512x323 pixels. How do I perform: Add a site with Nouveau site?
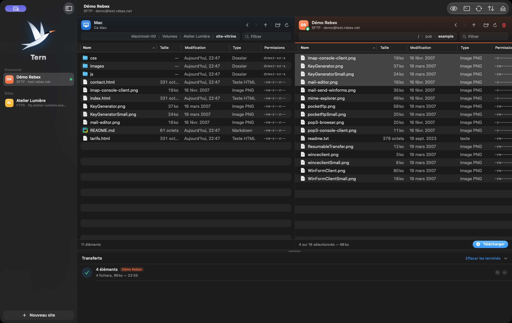(39, 315)
